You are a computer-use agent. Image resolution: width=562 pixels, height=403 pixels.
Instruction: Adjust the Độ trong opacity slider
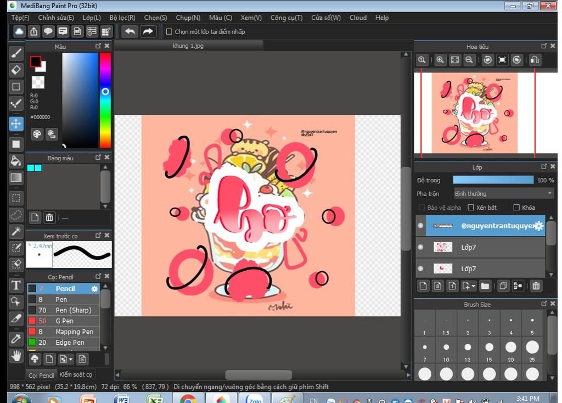[493, 180]
